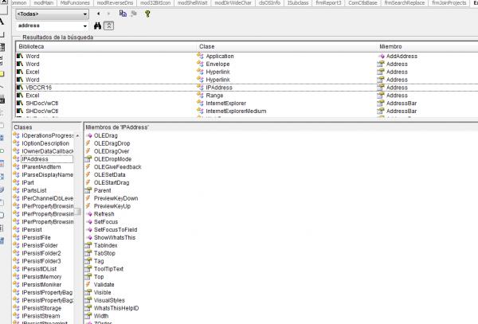The image size is (478, 324).
Task: Select the IPersistIDList class
Action: (39, 269)
